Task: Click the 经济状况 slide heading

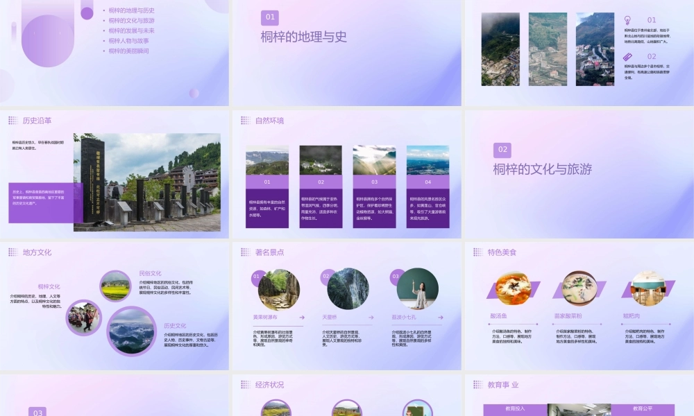Action: (269, 385)
